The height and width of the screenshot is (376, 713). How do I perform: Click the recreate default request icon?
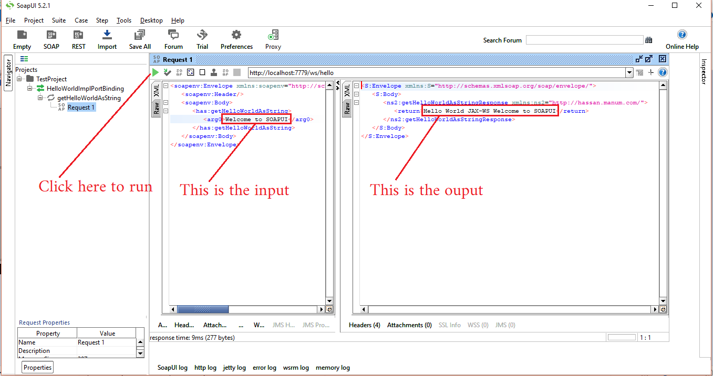click(191, 72)
